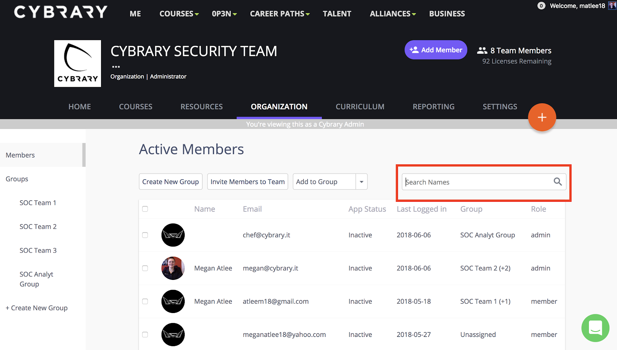Open the Talent nav item
The height and width of the screenshot is (350, 617).
[x=337, y=14]
